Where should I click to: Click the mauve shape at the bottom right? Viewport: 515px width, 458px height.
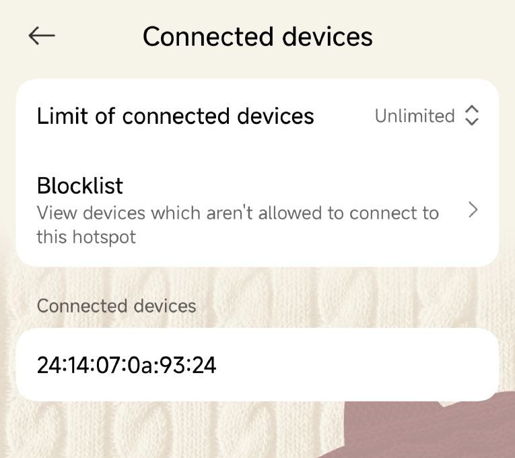pyautogui.click(x=431, y=431)
